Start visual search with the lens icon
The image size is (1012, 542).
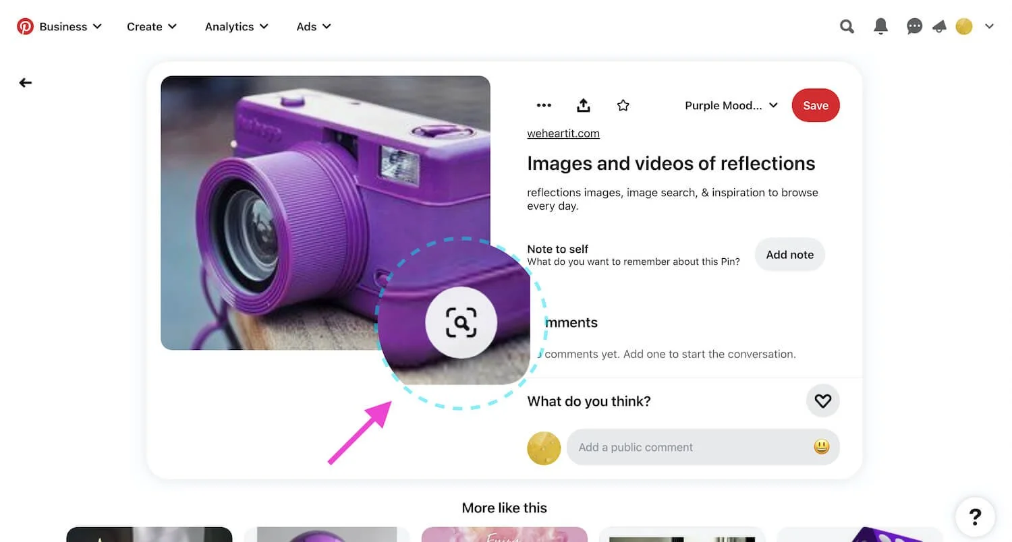461,322
